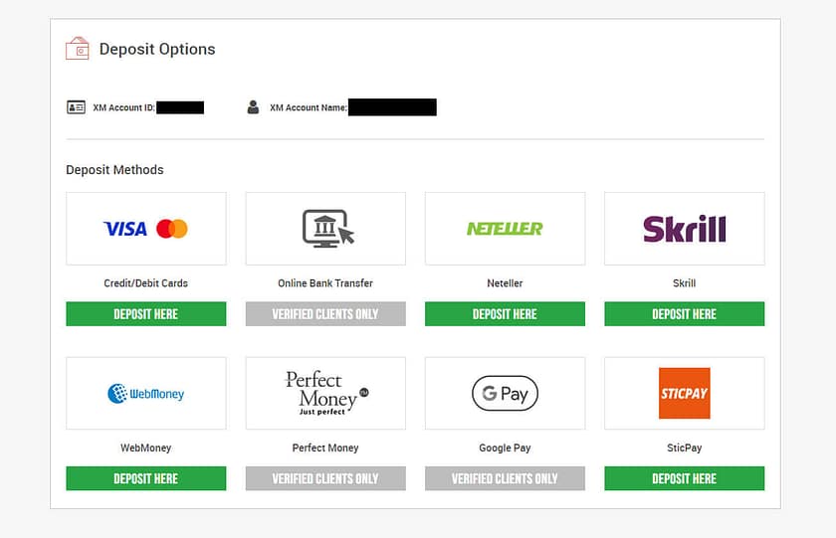Click Verified Clients Only under Google Pay

click(x=505, y=478)
